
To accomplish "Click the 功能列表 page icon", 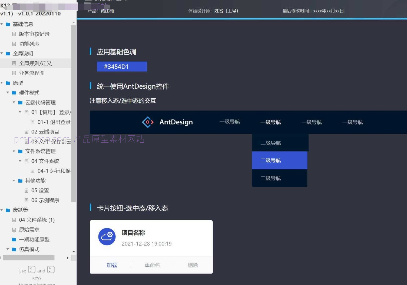I will 14,44.
